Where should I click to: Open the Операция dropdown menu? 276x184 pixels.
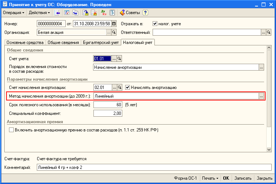click(x=14, y=13)
